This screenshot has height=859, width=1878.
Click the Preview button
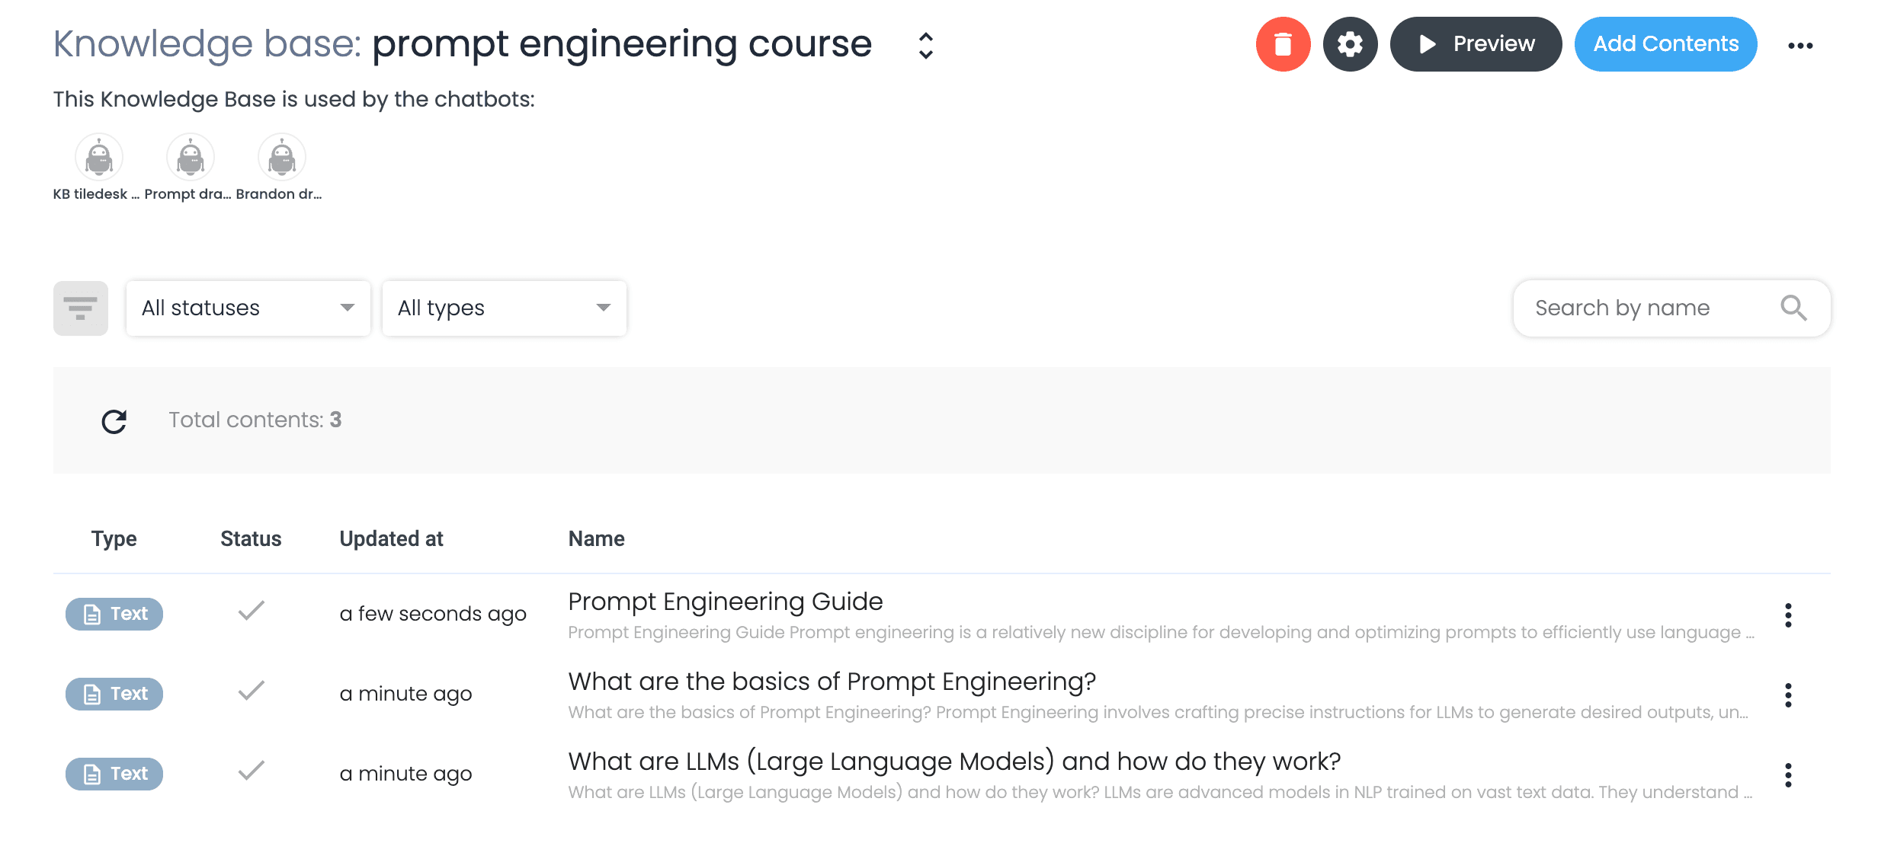click(x=1476, y=44)
